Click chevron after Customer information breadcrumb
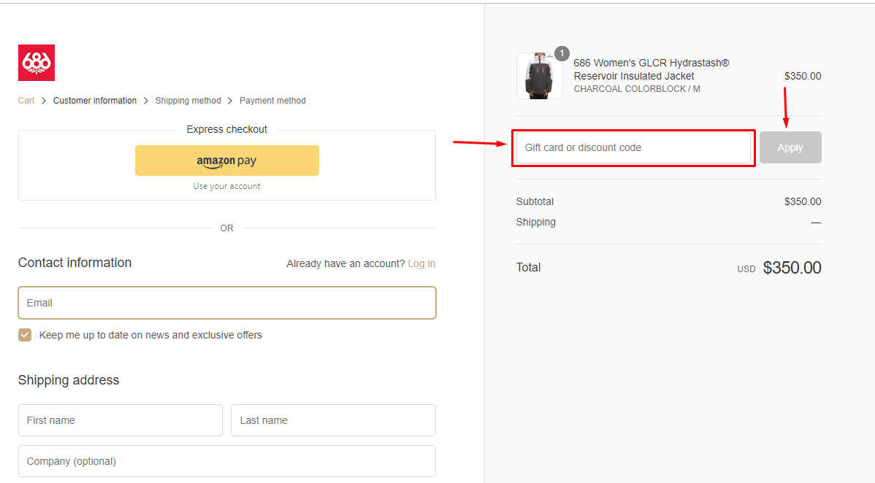The width and height of the screenshot is (875, 483). tap(146, 101)
